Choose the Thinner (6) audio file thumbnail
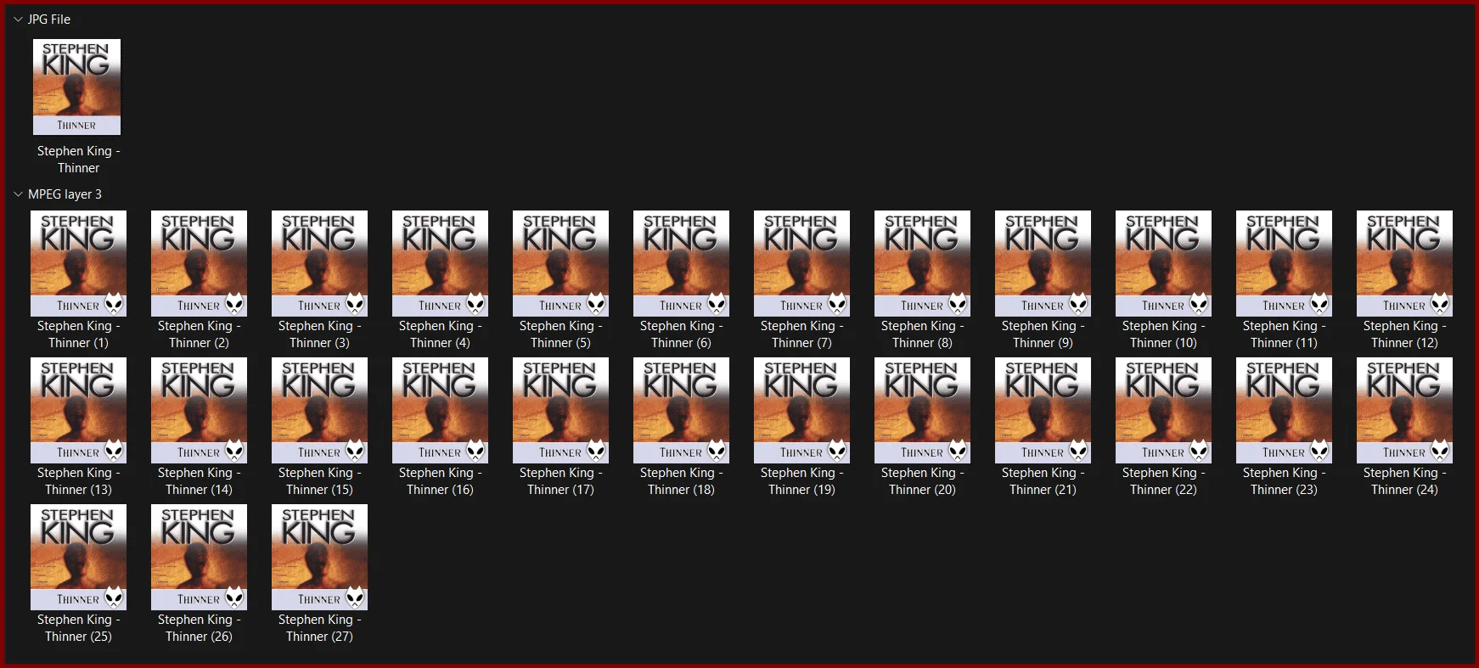The width and height of the screenshot is (1479, 668). (681, 263)
